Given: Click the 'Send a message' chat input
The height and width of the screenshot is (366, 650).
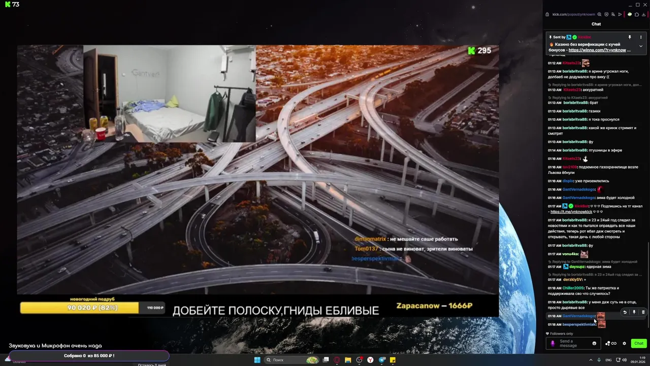Looking at the screenshot, I should [x=574, y=344].
